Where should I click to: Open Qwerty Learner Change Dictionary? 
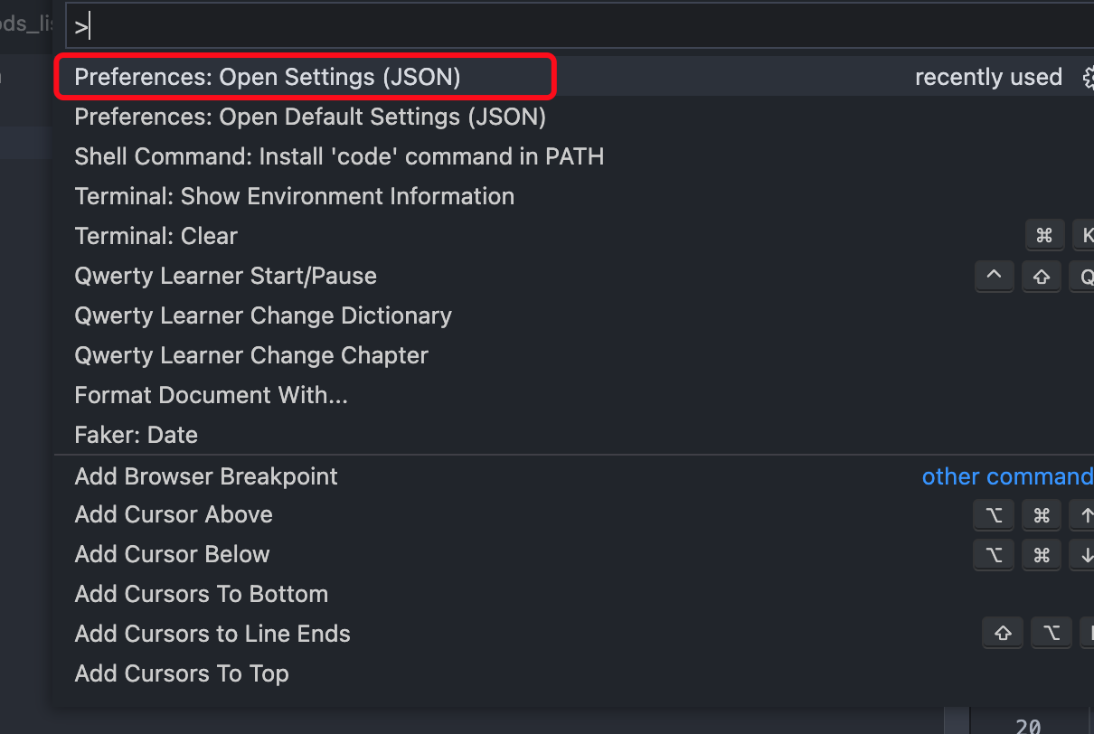(x=574, y=315)
